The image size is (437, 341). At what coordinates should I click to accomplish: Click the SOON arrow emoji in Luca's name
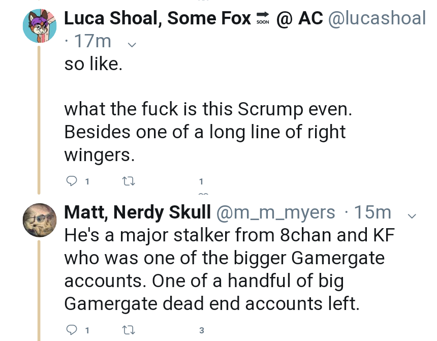pyautogui.click(x=263, y=18)
